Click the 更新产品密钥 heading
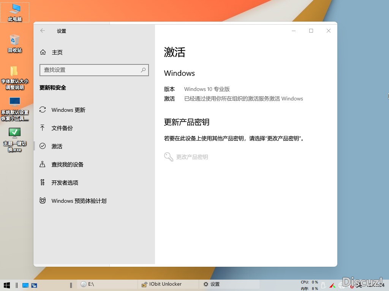This screenshot has width=389, height=291. pos(187,122)
